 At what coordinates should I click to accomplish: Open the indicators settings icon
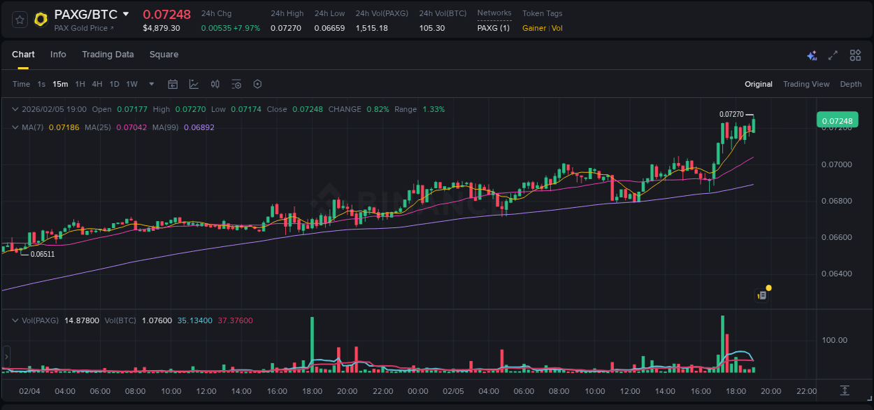(x=236, y=84)
